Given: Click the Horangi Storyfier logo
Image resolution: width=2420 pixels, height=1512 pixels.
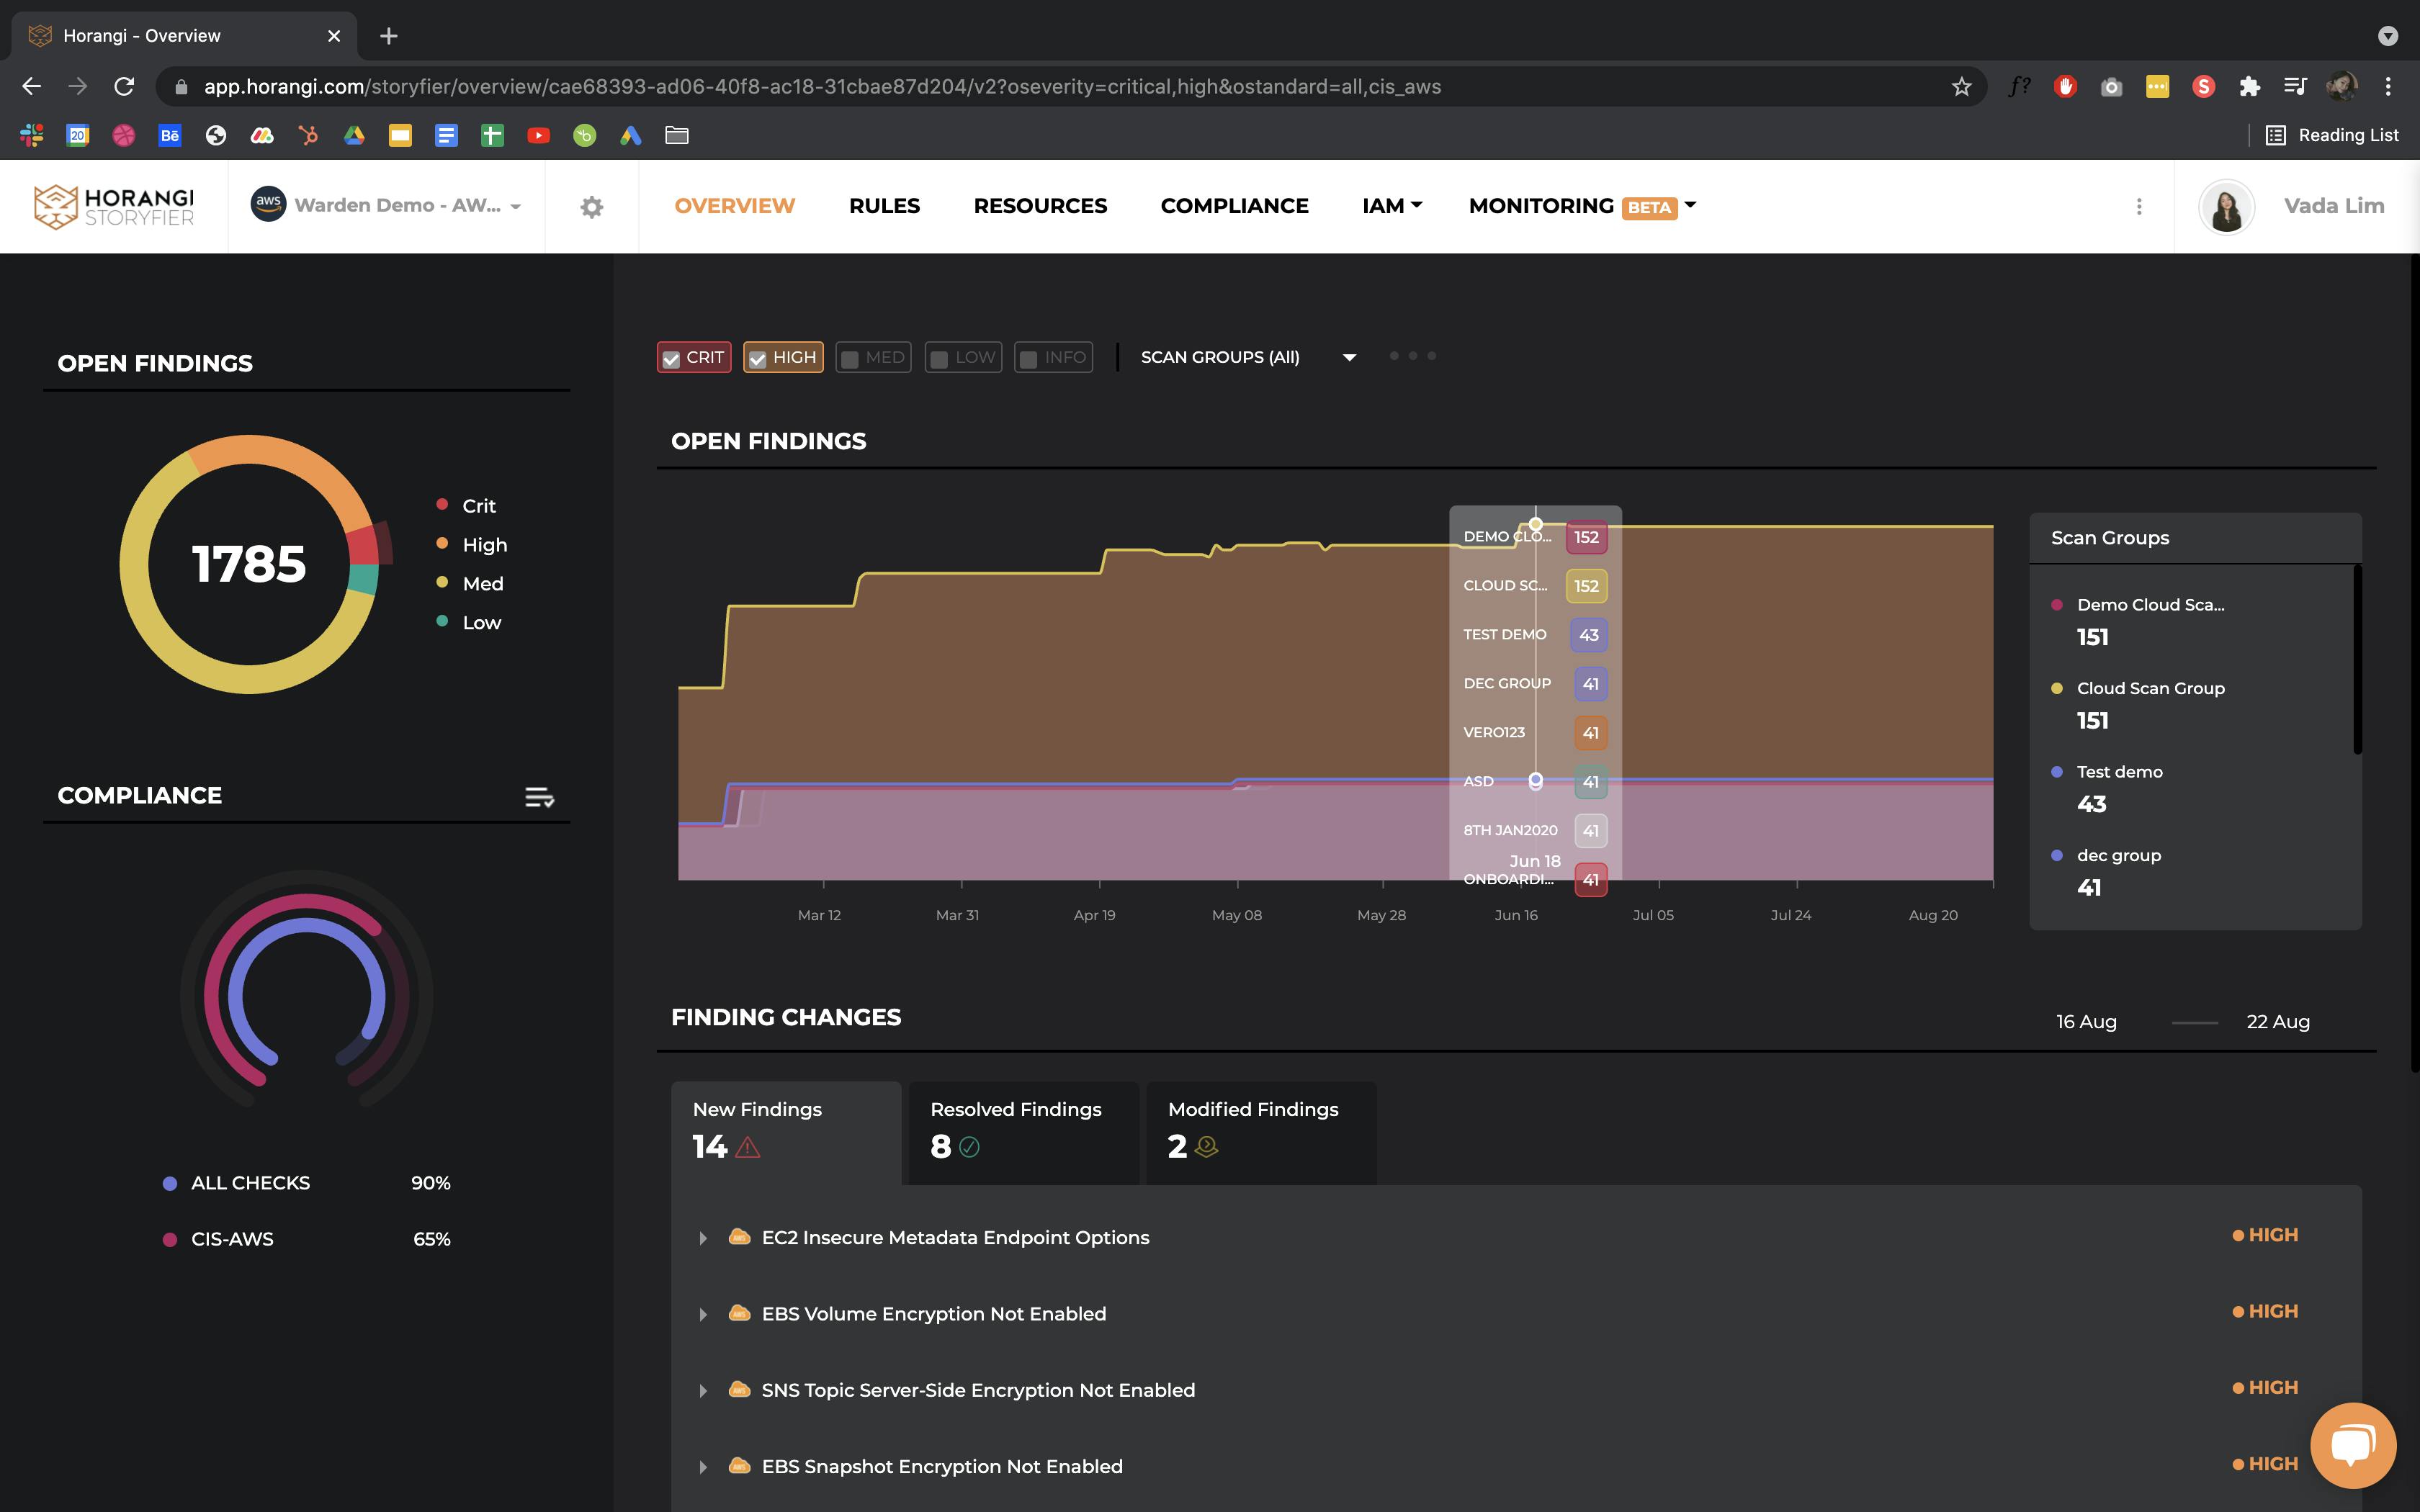Looking at the screenshot, I should click(x=114, y=206).
